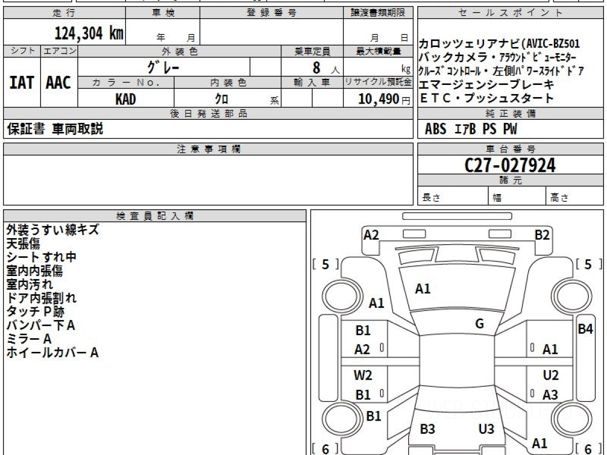This screenshot has height=455, width=607.
Task: Select the ETC・プッシュスタート line
Action: [487, 98]
